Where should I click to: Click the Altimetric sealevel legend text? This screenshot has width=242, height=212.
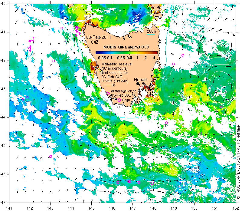click(x=117, y=64)
